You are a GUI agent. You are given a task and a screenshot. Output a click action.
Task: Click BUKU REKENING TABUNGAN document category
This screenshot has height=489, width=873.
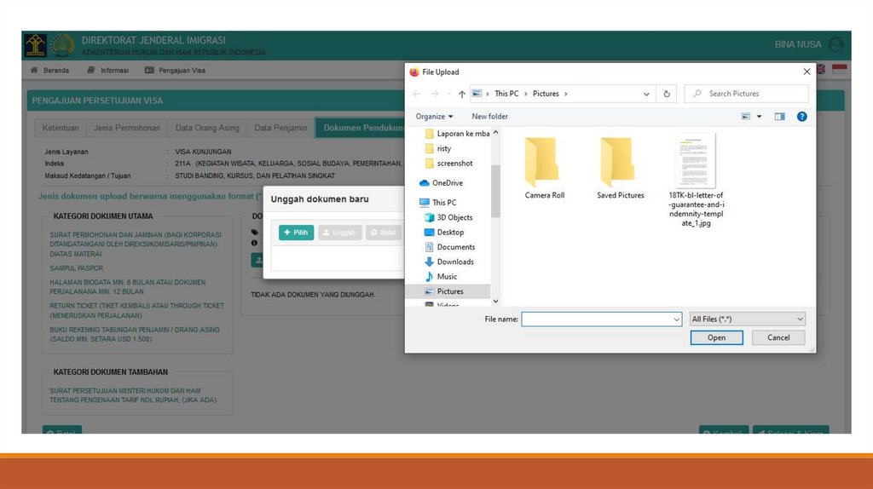tap(134, 334)
